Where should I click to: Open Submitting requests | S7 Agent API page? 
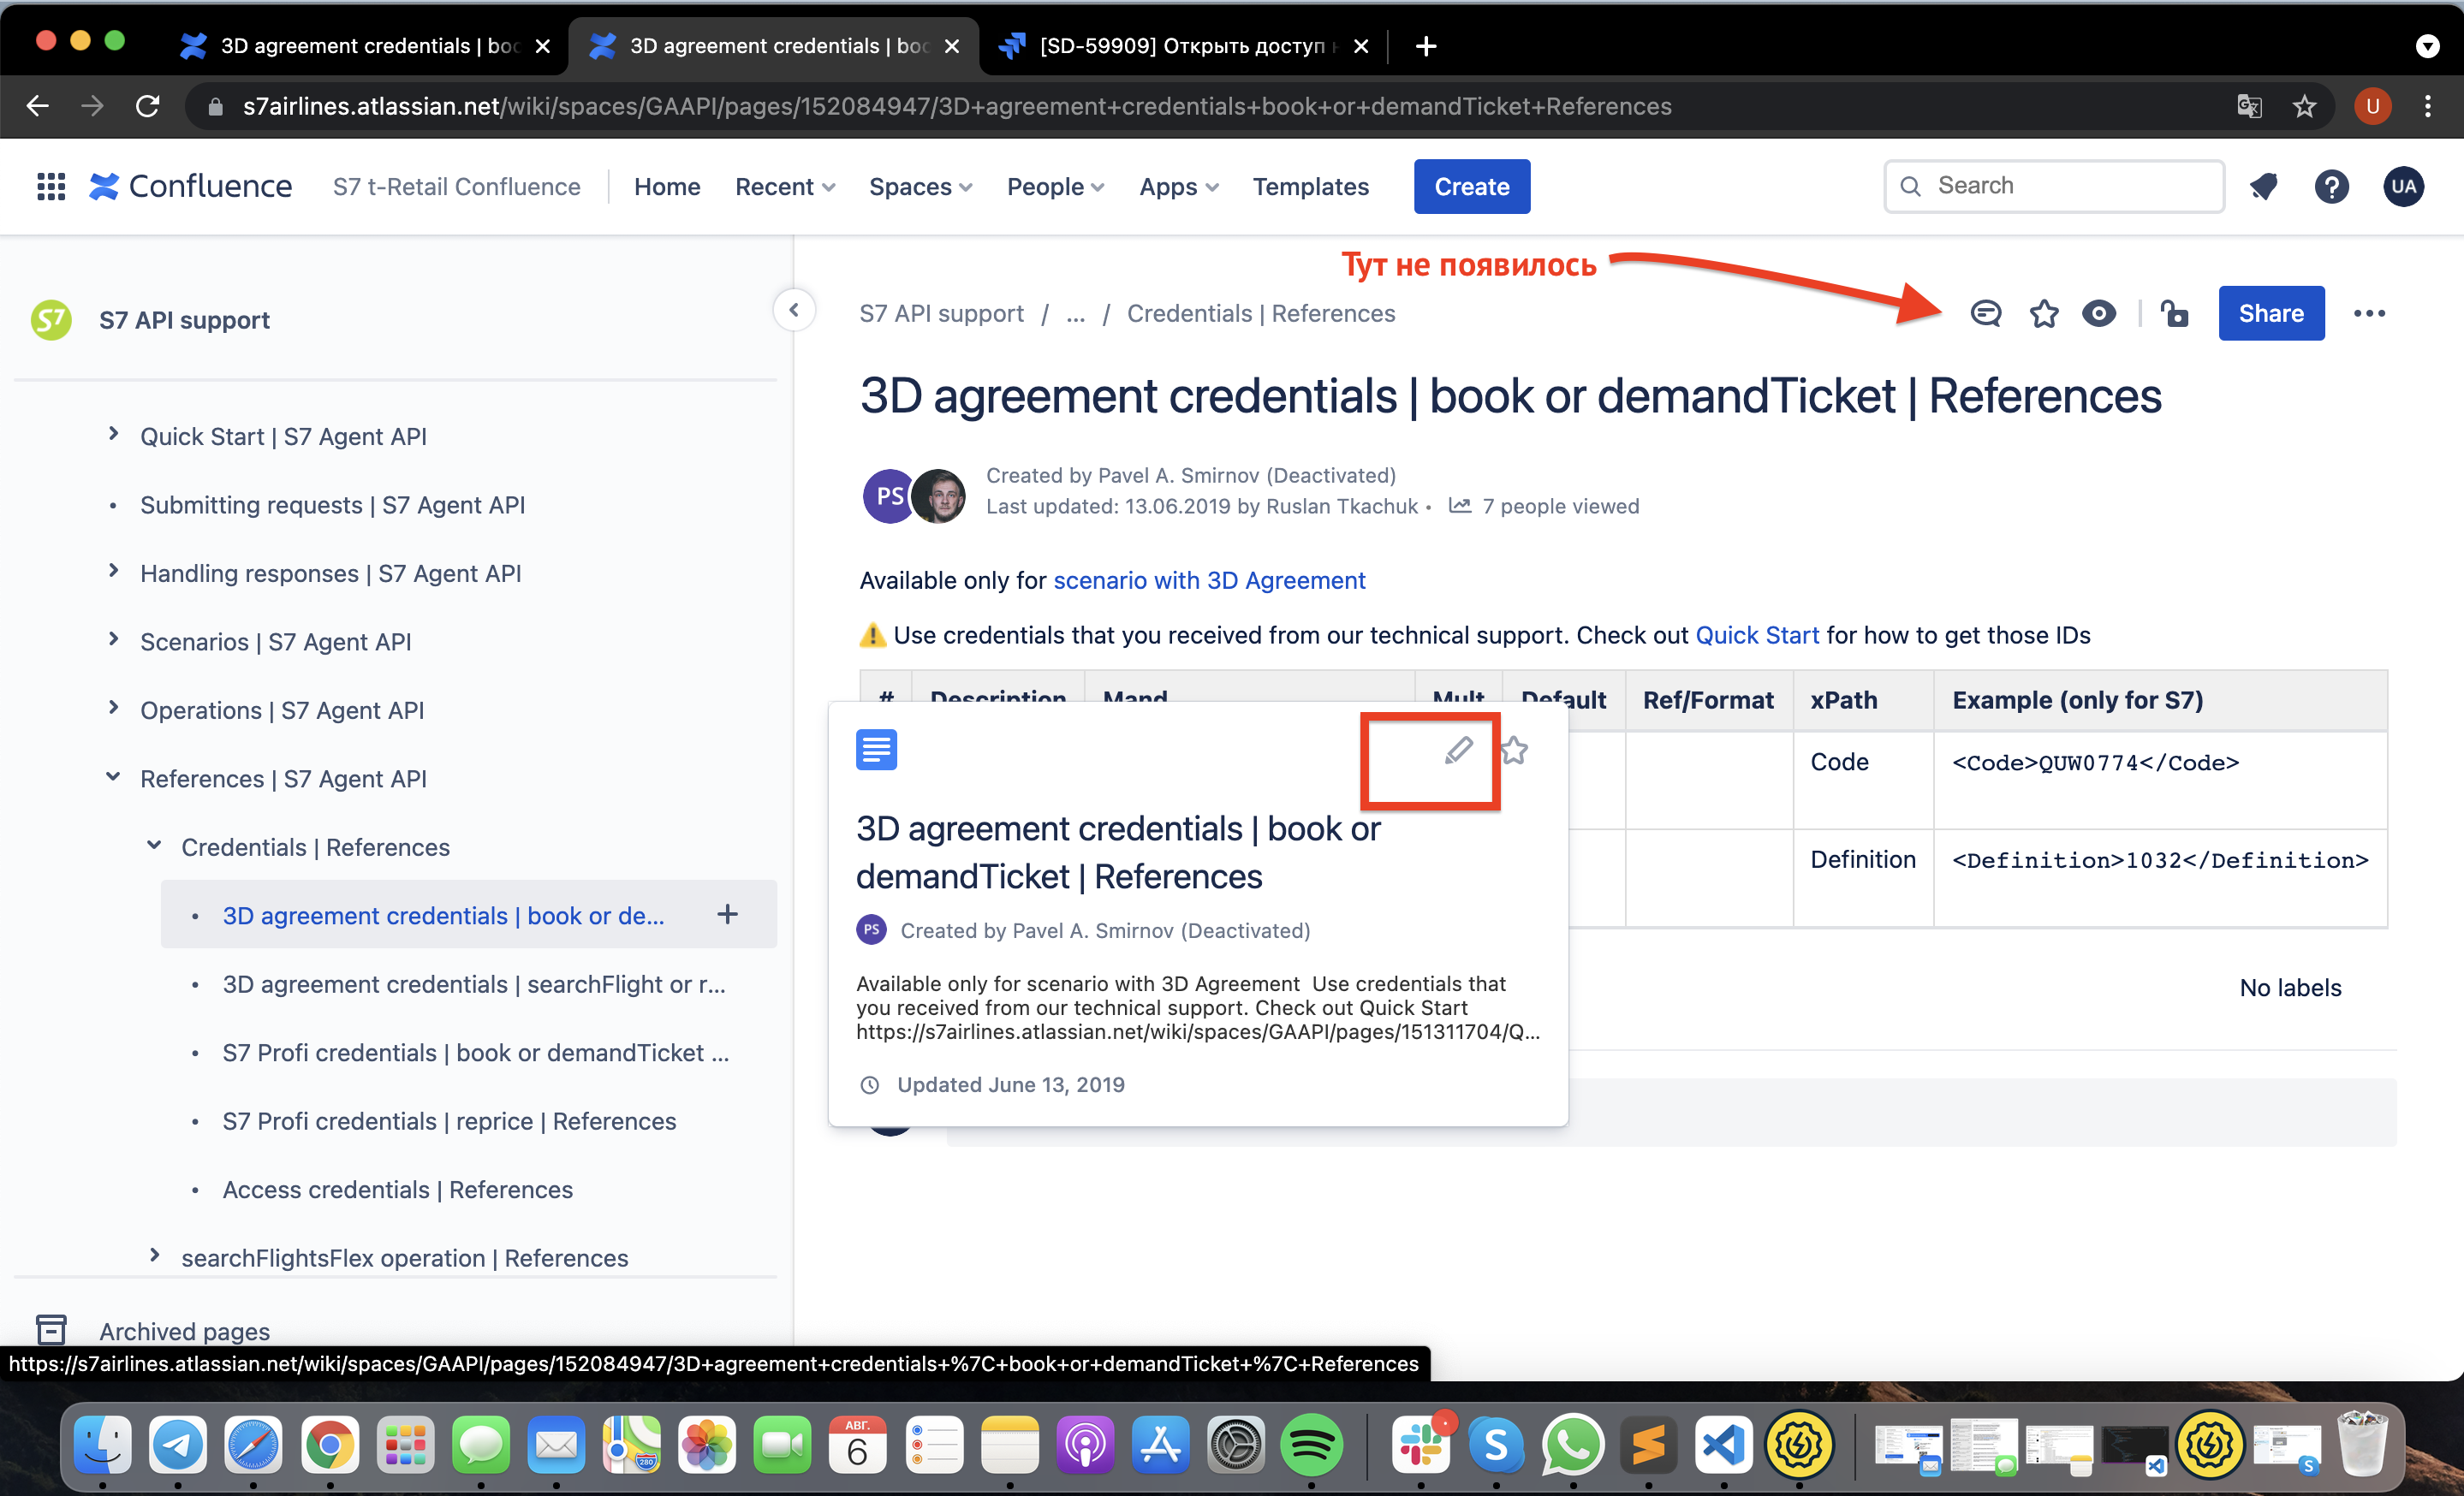332,505
